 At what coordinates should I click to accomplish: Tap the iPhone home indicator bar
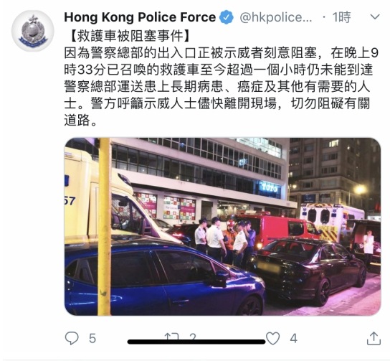coord(196,342)
